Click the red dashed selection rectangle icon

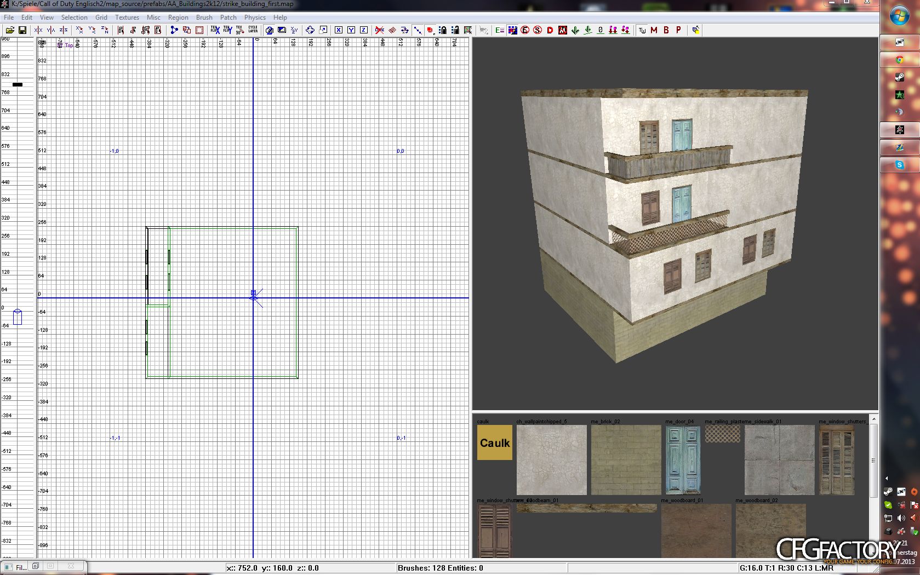(199, 30)
